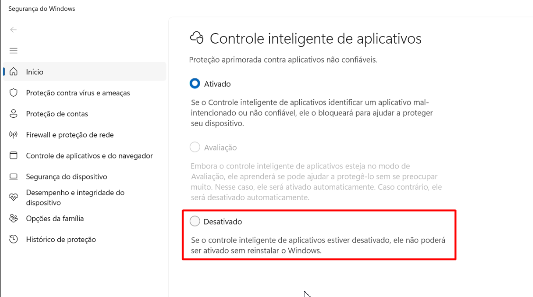This screenshot has width=533, height=297.
Task: Click the home icon beside Início
Action: coord(13,72)
